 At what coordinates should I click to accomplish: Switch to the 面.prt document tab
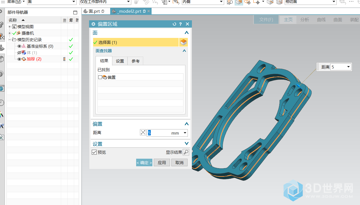(94, 11)
